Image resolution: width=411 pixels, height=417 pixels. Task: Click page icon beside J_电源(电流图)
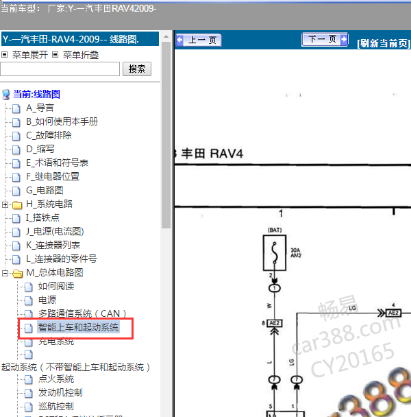(x=16, y=232)
